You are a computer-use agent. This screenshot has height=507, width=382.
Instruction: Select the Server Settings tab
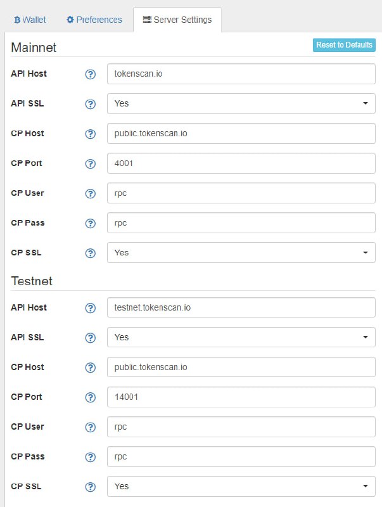click(177, 20)
